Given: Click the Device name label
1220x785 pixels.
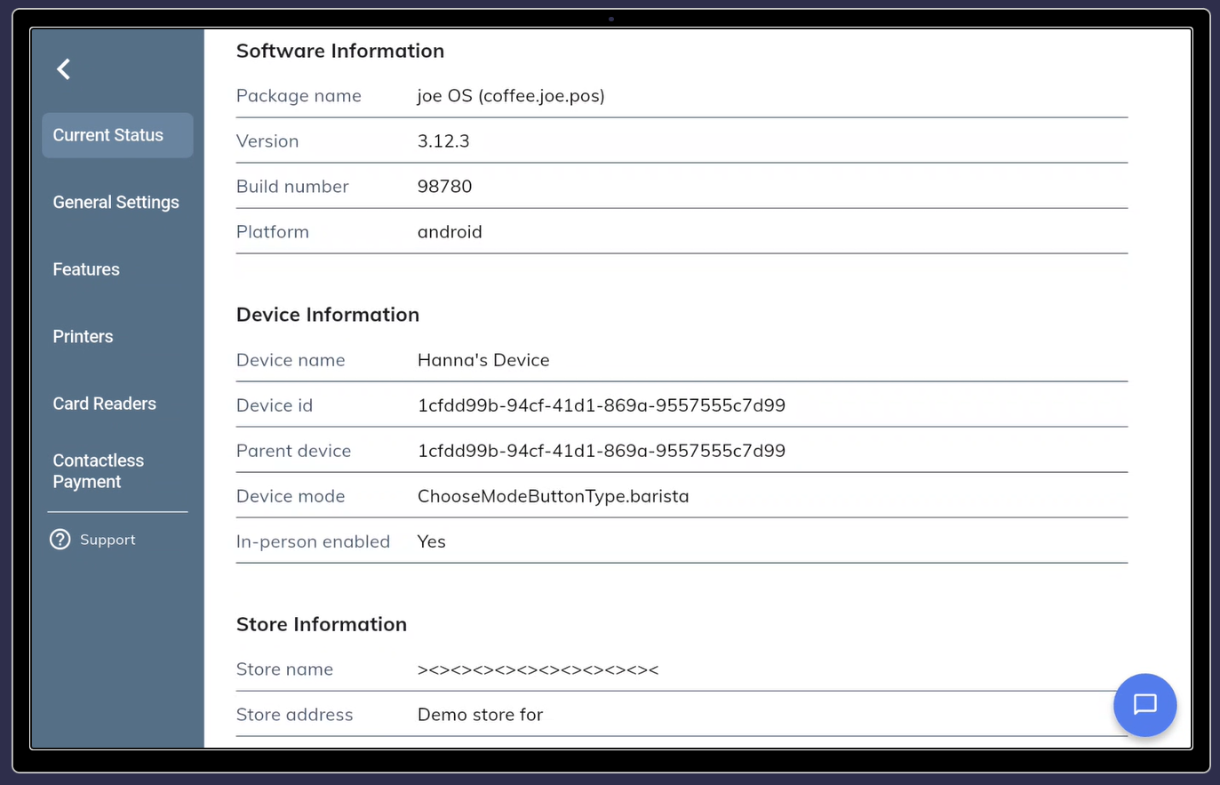Looking at the screenshot, I should pos(291,360).
